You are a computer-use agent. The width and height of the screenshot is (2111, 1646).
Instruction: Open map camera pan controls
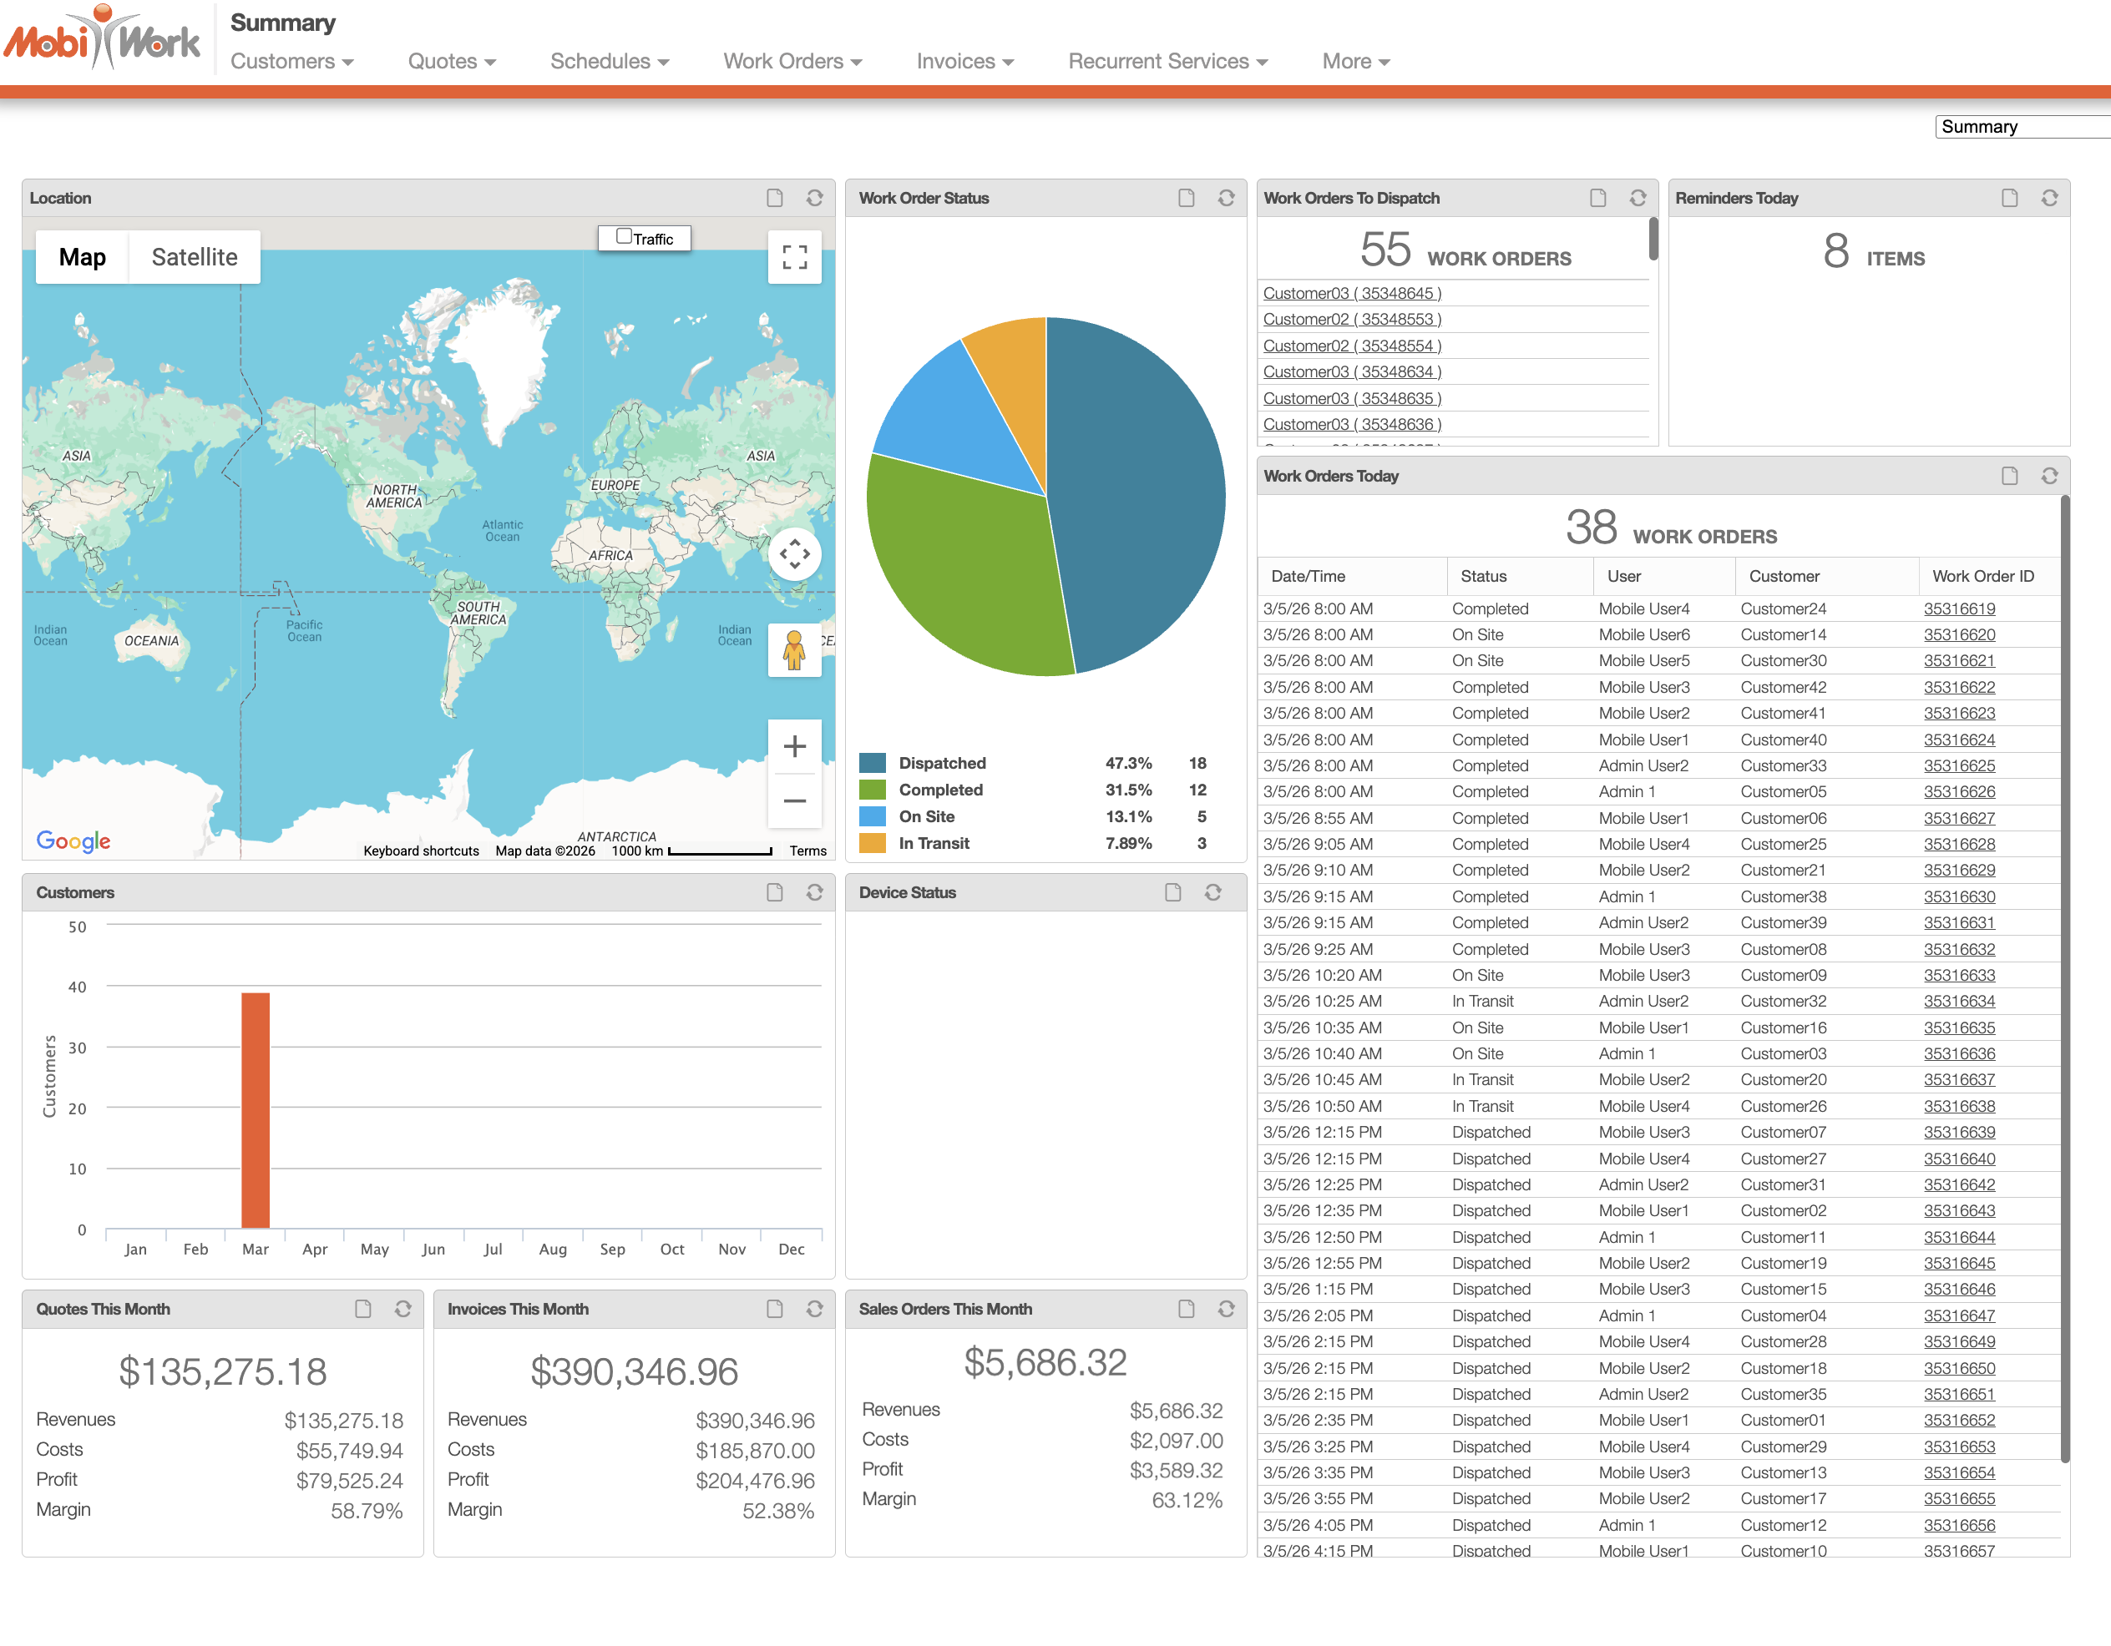click(x=794, y=554)
